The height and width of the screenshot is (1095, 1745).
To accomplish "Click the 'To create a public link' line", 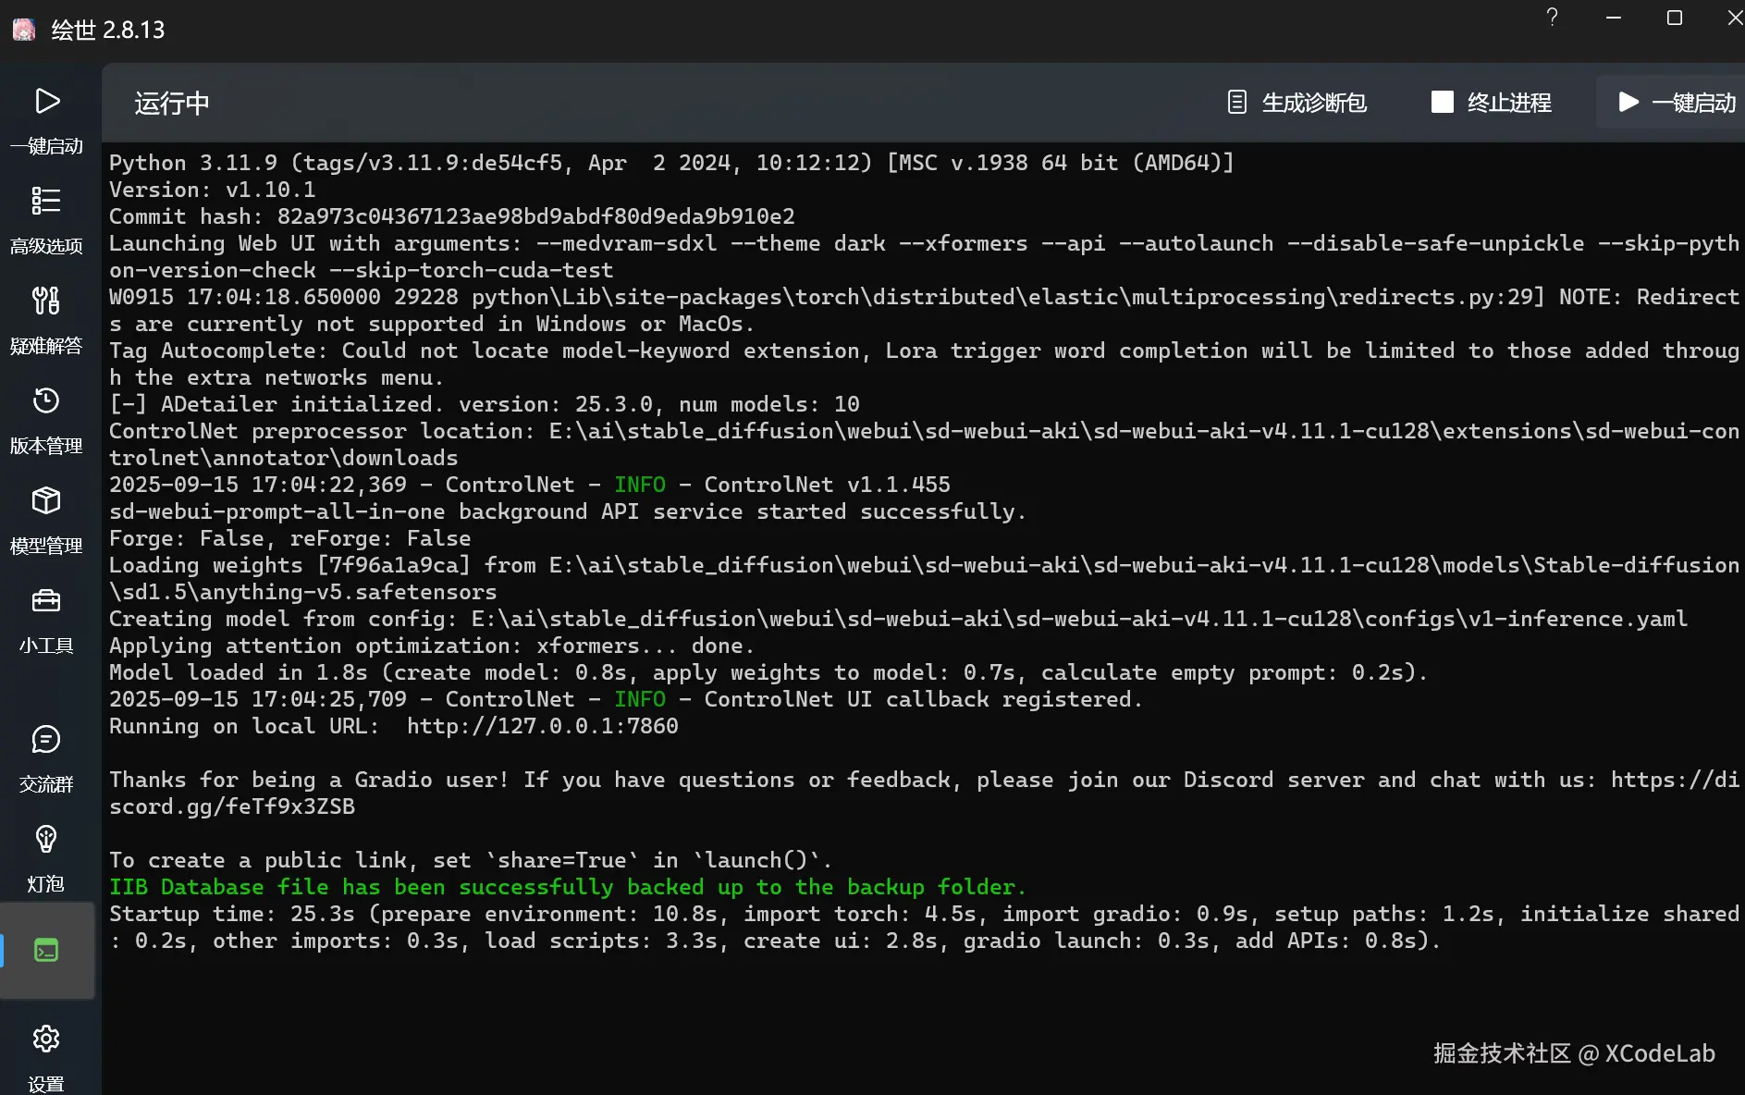I will click(x=471, y=860).
